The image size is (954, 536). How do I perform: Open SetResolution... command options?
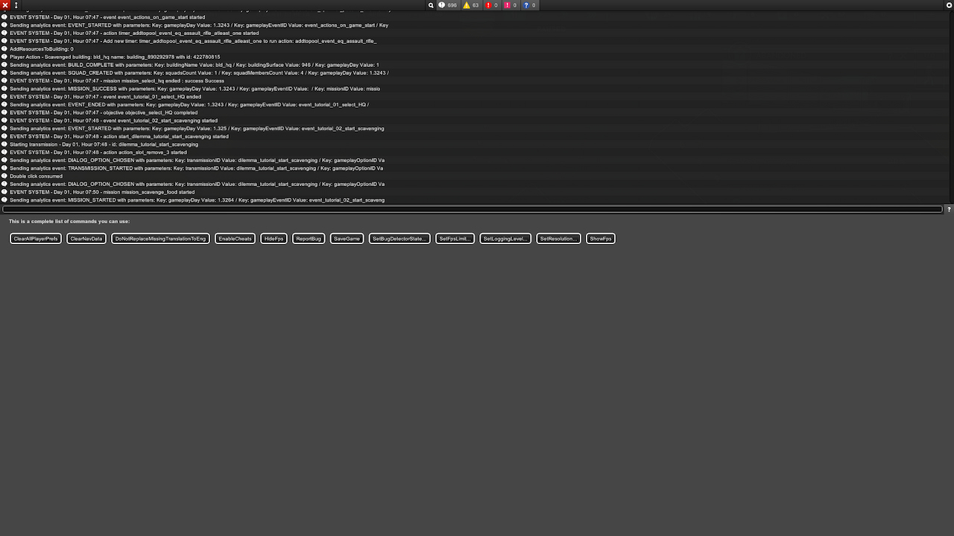pos(559,239)
